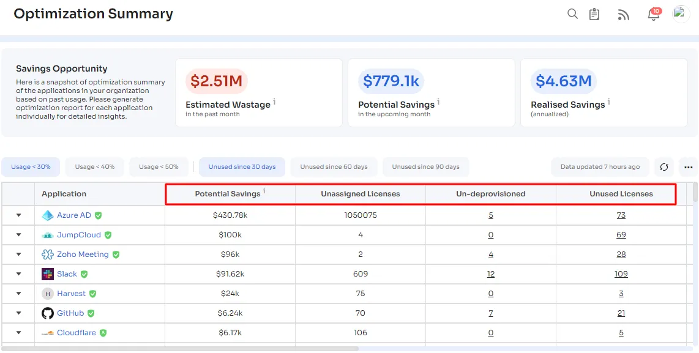Select Unused since 60 days filter
The width and height of the screenshot is (699, 353).
pos(334,166)
